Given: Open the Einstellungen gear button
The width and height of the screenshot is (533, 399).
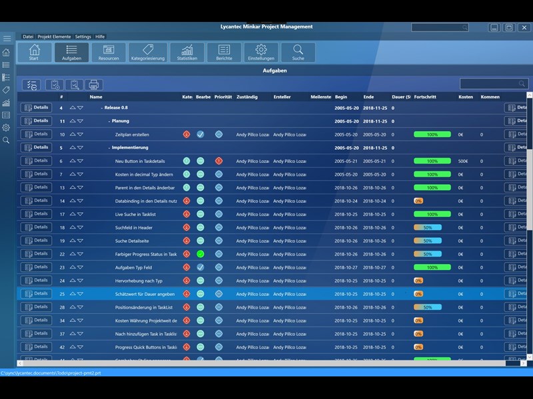Looking at the screenshot, I should (261, 53).
